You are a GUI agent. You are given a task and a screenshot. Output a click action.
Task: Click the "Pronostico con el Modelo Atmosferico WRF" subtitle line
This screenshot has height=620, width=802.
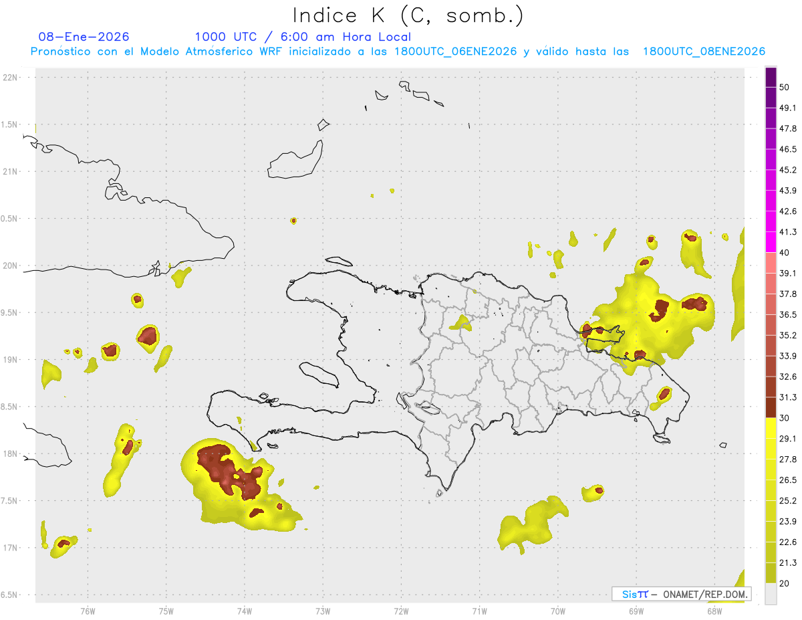point(398,51)
